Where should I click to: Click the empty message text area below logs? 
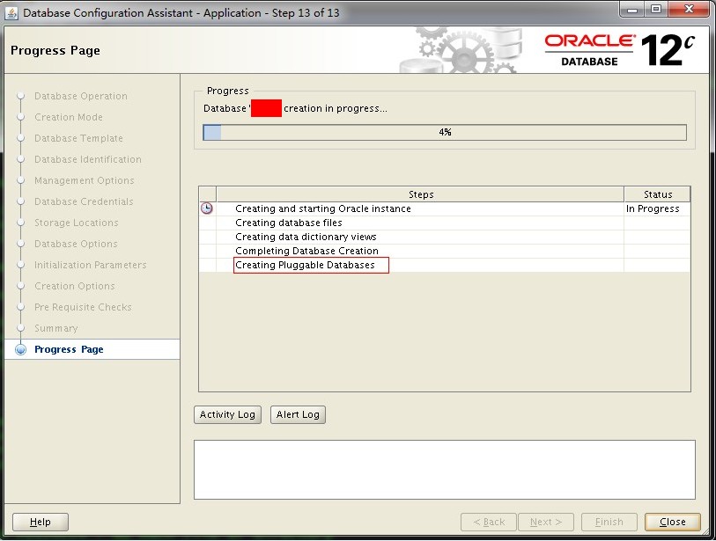click(444, 470)
